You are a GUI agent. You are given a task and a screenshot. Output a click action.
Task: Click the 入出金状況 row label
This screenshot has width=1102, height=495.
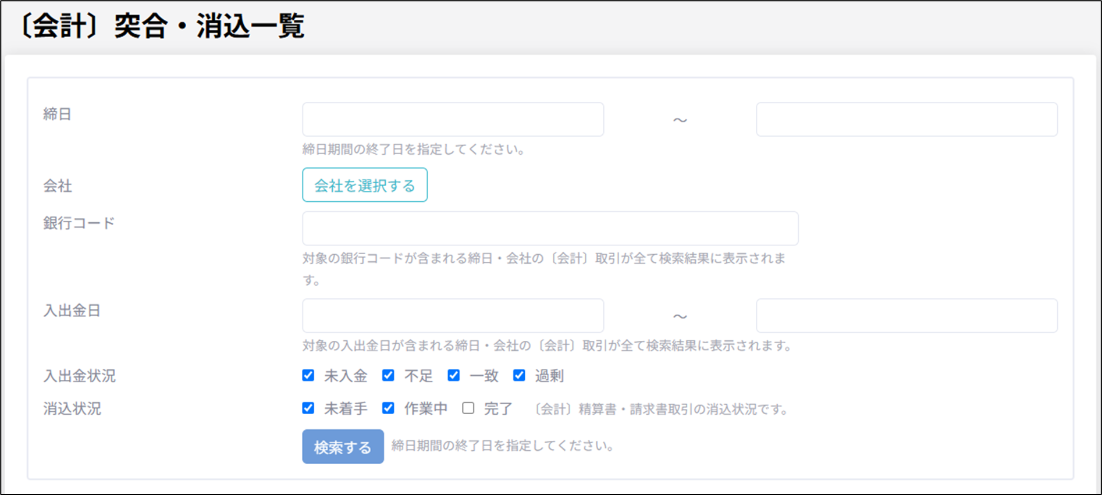(79, 376)
